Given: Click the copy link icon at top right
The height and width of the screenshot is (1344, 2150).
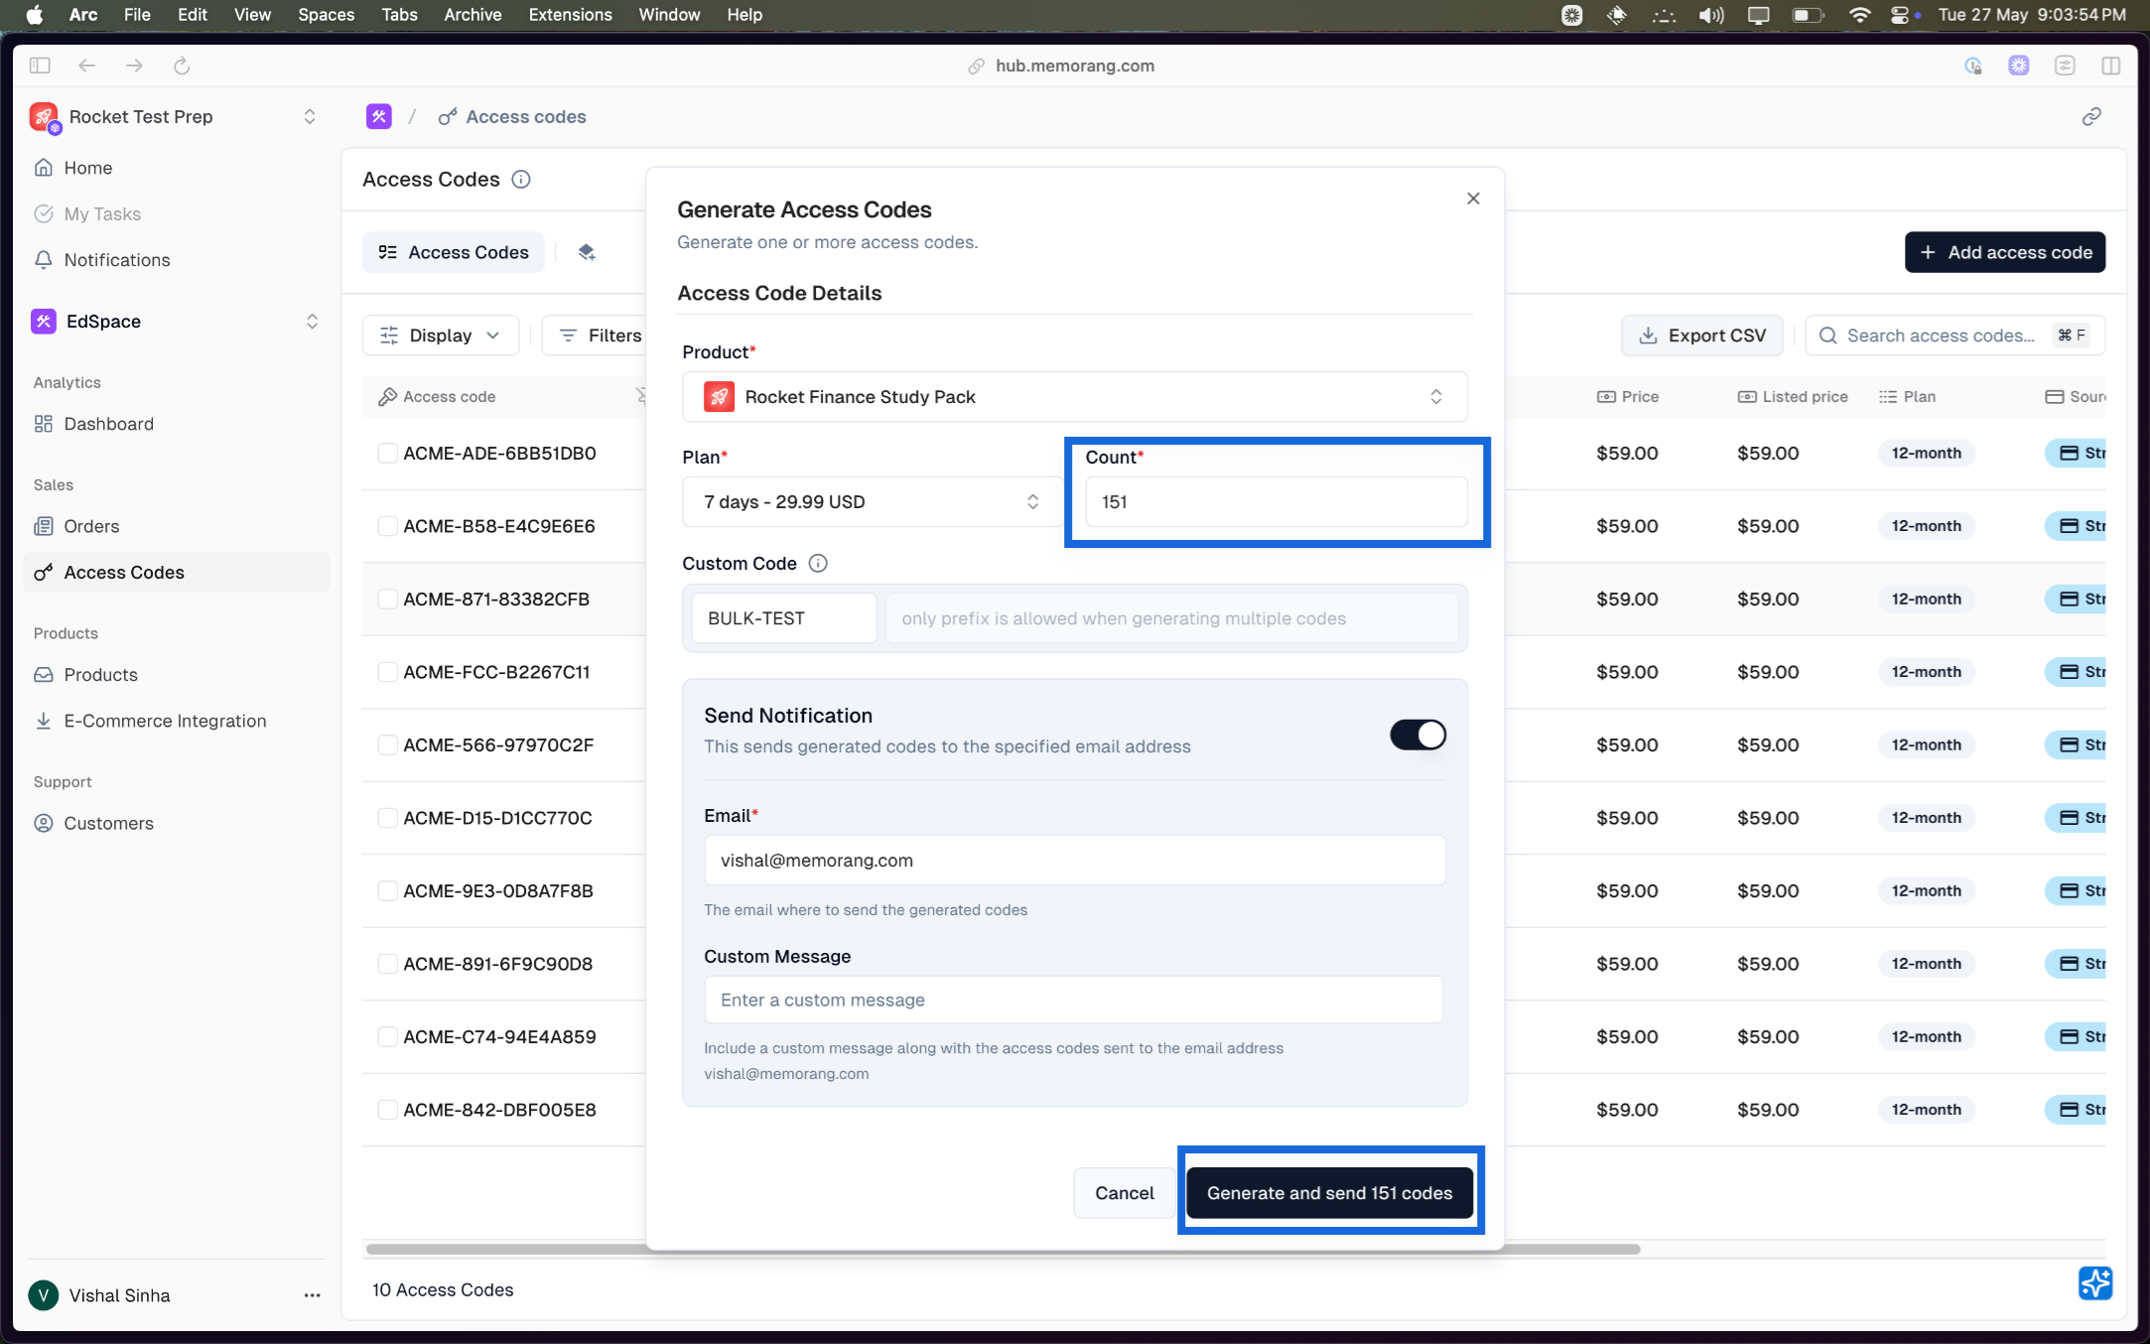Looking at the screenshot, I should [x=2091, y=117].
